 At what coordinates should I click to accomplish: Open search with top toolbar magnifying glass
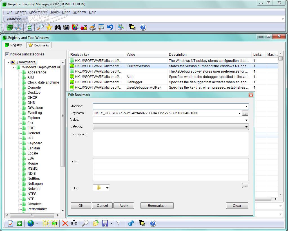point(40,27)
